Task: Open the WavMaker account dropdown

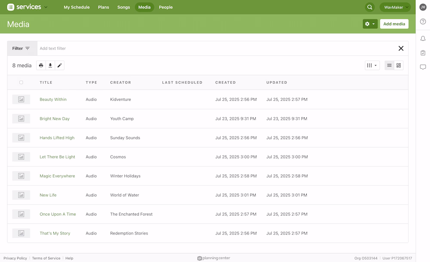Action: pos(395,7)
